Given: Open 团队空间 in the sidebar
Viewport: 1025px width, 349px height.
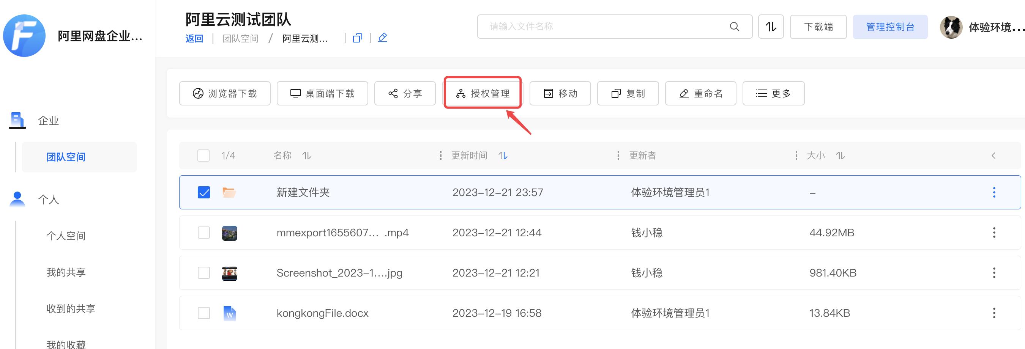Looking at the screenshot, I should [x=79, y=157].
